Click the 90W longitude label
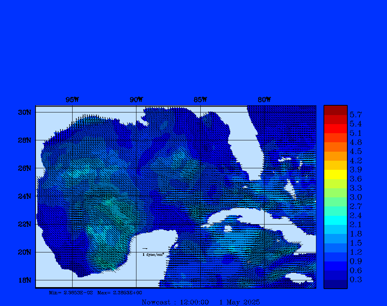The width and height of the screenshot is (387, 306). tap(136, 100)
